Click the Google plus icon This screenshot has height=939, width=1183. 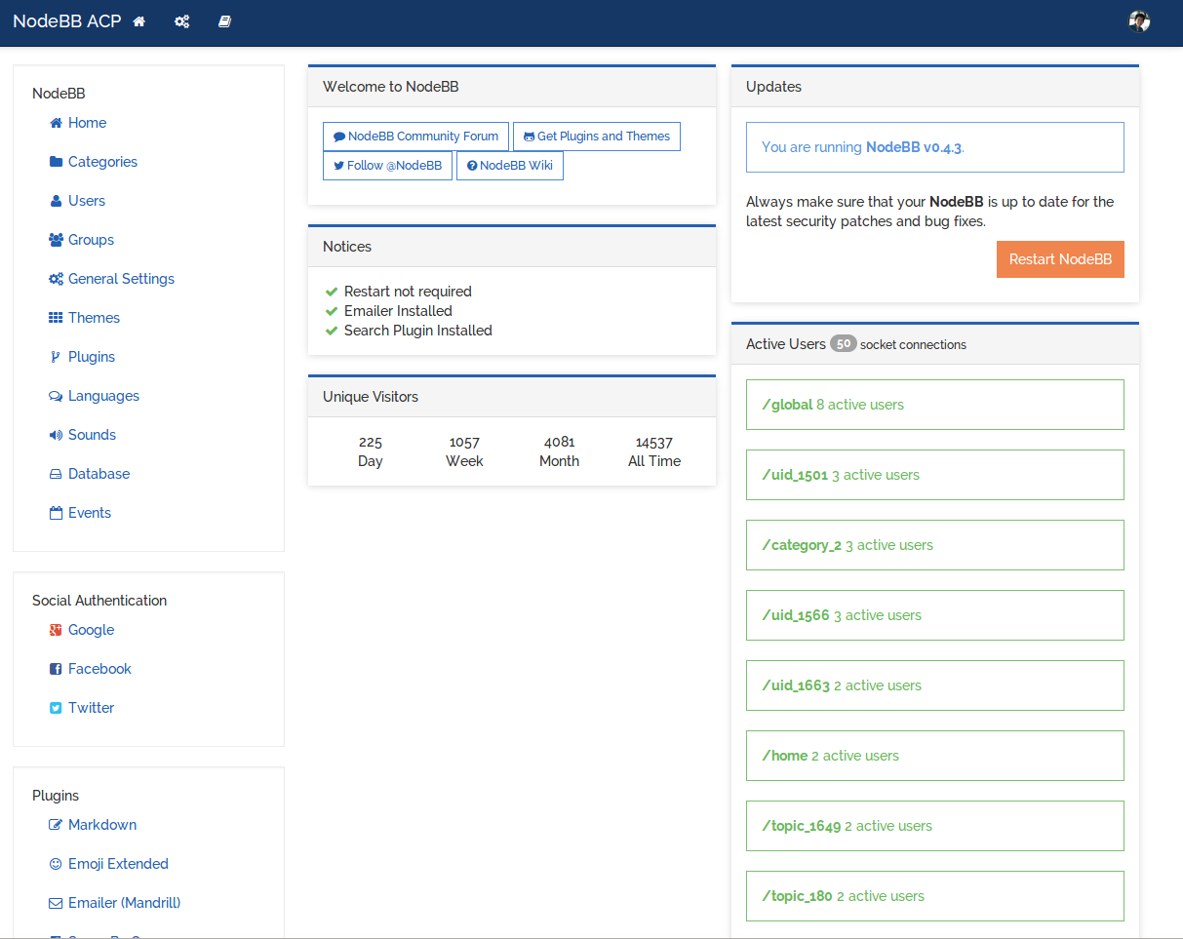click(56, 630)
